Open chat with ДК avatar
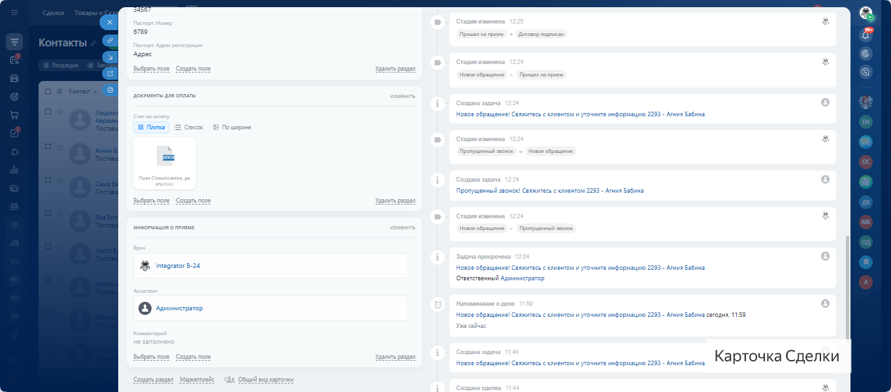Screen dimensions: 891x392 pos(866,202)
